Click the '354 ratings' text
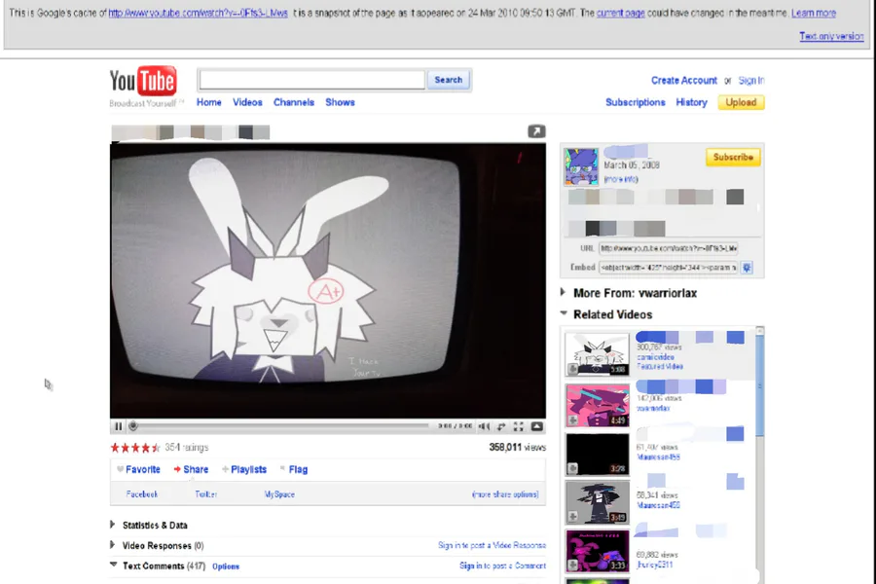 (x=187, y=448)
